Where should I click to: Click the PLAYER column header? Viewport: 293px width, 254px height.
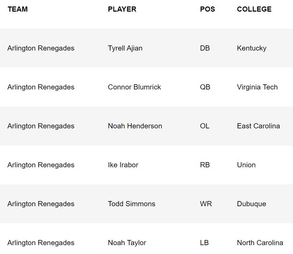coord(122,9)
